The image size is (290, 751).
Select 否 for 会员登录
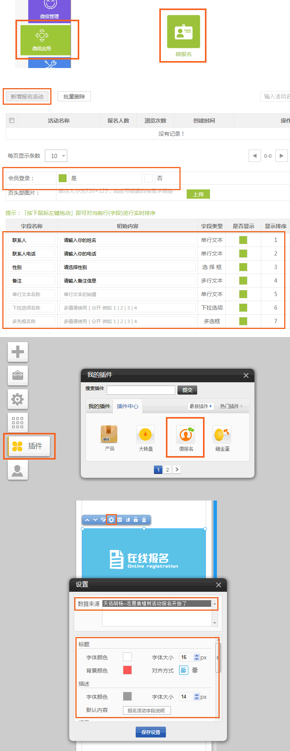point(148,178)
